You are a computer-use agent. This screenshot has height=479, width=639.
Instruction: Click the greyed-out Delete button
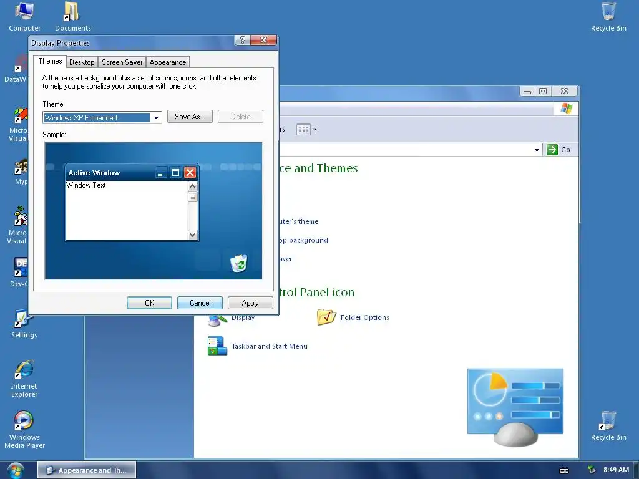[240, 117]
